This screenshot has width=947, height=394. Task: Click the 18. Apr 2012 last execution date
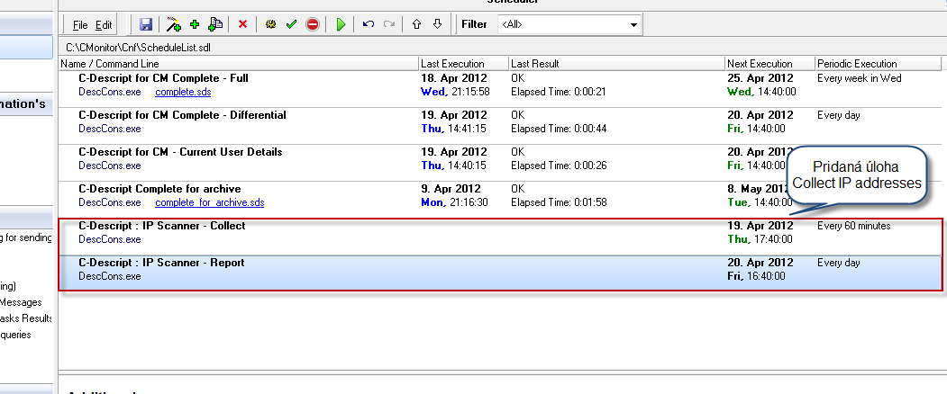[453, 78]
